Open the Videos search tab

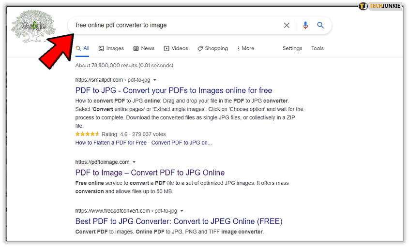pos(176,48)
